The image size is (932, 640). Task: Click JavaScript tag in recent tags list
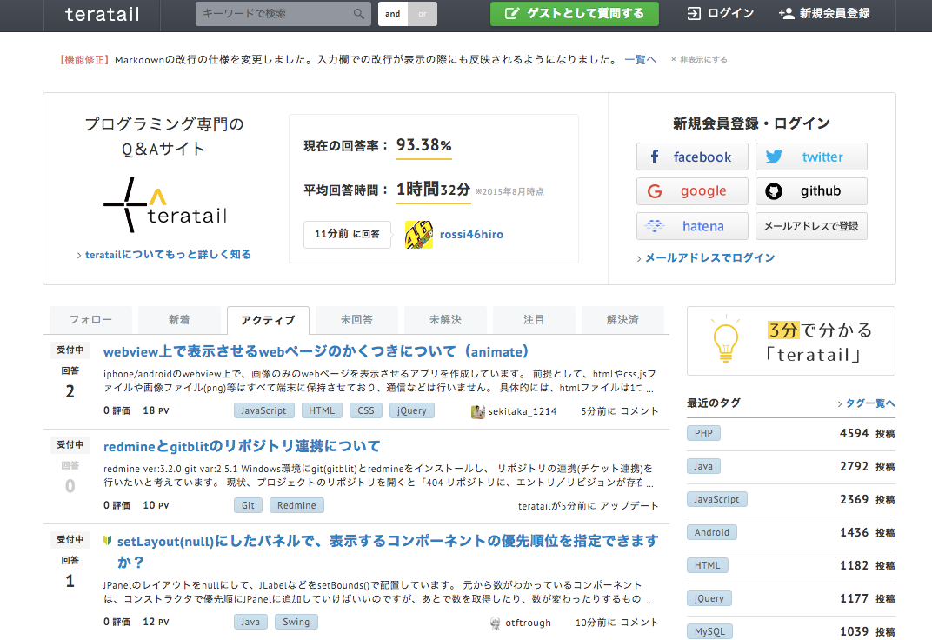click(x=717, y=499)
